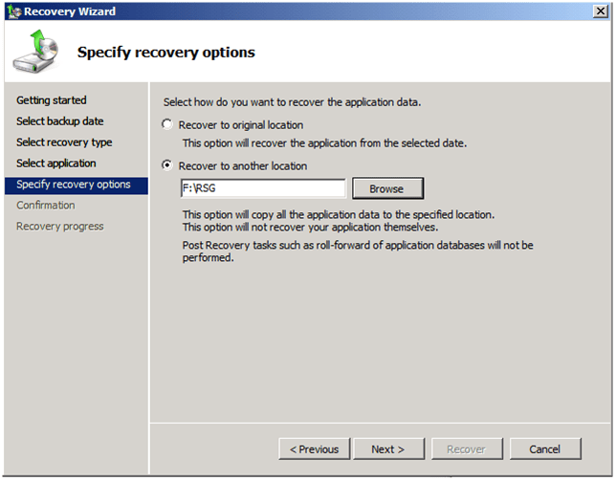The width and height of the screenshot is (616, 481).
Task: Click the 'Recovery progress' step in sidebar
Action: pos(60,227)
